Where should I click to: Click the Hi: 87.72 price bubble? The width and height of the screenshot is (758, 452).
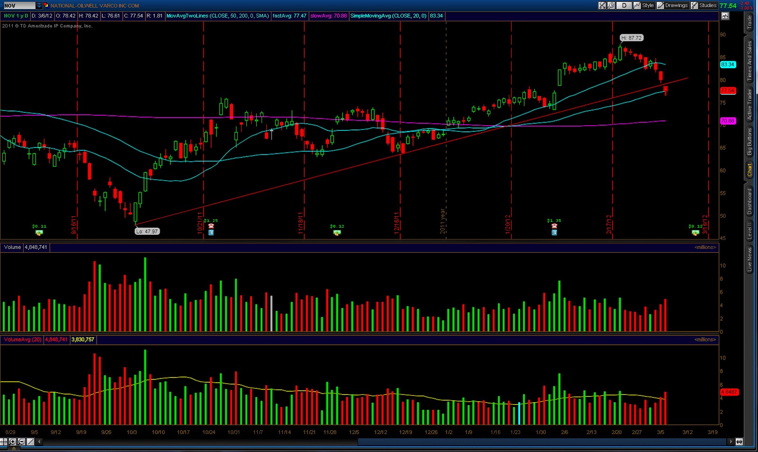point(632,38)
